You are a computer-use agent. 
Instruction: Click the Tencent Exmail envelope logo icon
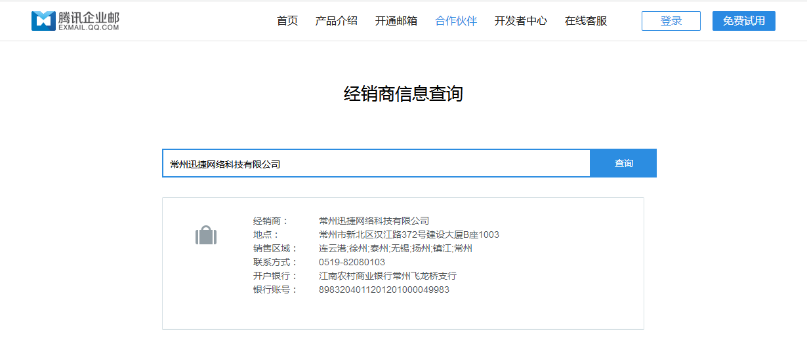point(43,21)
